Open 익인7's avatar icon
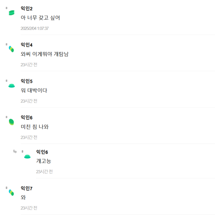This screenshot has width=215, height=216. [11, 192]
